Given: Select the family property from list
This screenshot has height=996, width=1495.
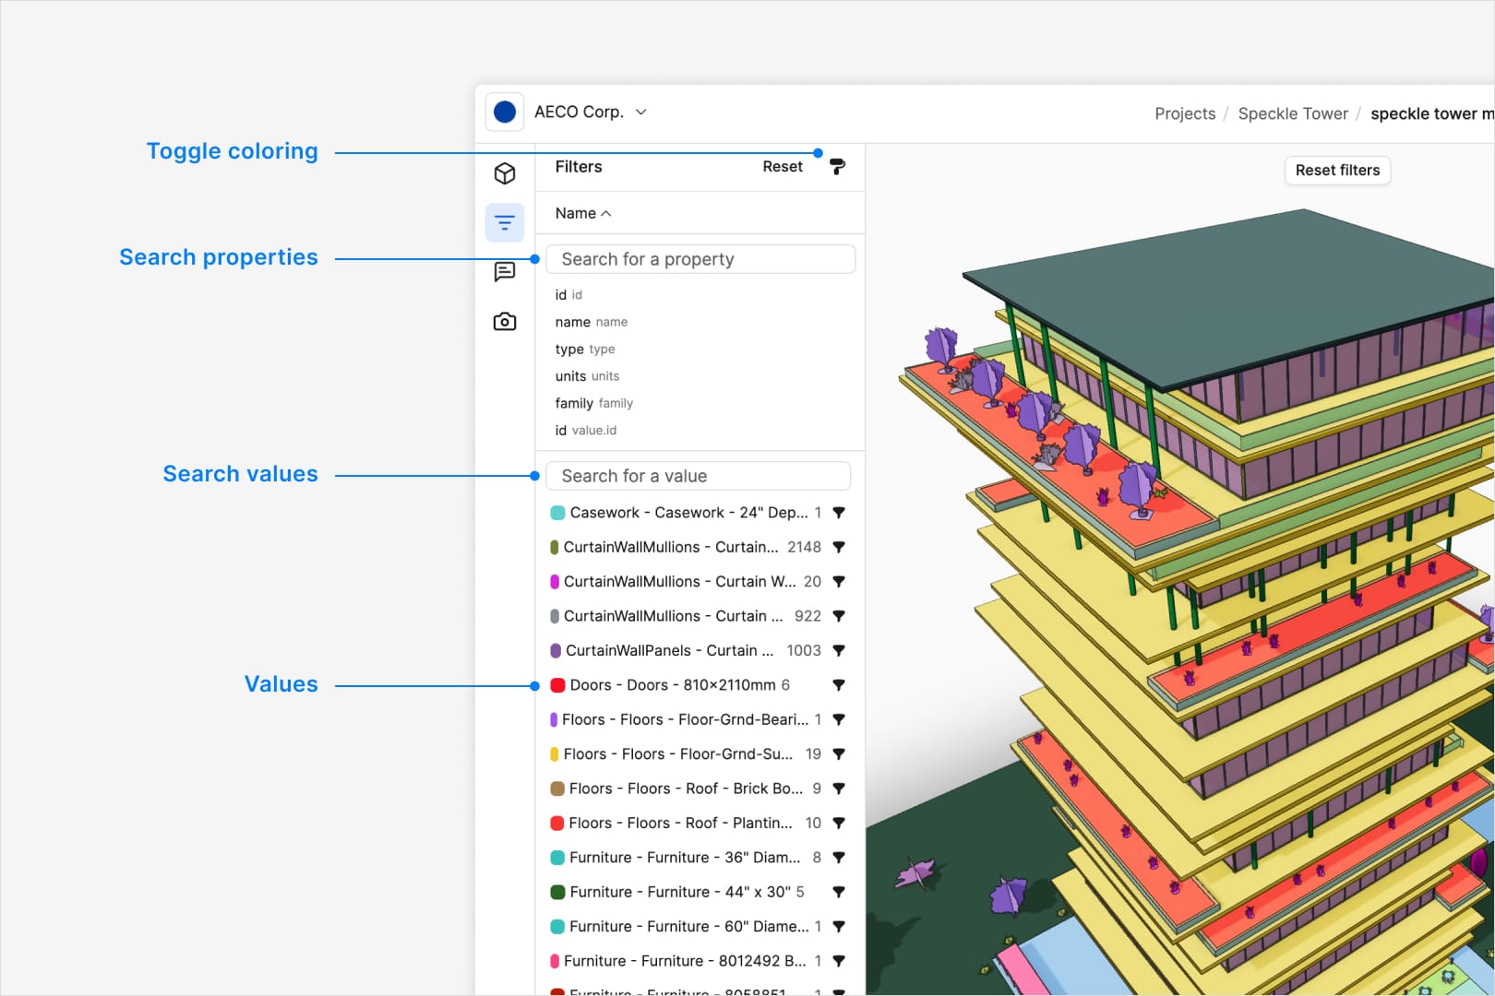Looking at the screenshot, I should pyautogui.click(x=593, y=404).
